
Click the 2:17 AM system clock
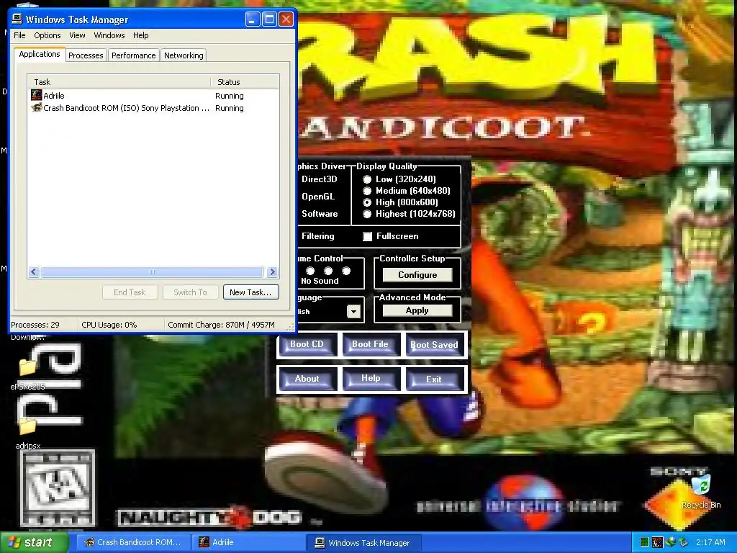coord(710,543)
